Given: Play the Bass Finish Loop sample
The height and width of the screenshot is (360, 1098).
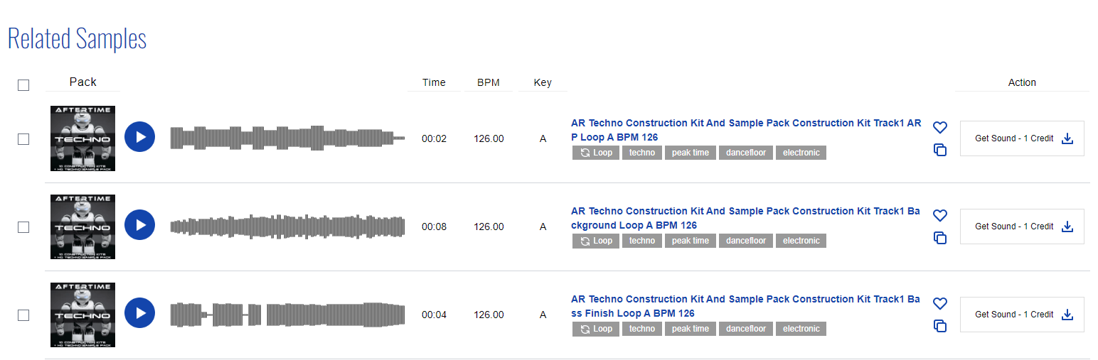Looking at the screenshot, I should coord(139,313).
